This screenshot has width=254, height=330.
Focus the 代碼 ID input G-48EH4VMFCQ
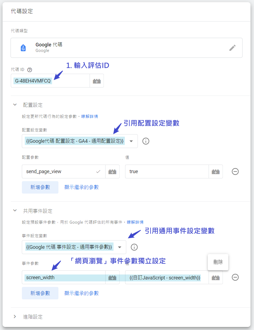pyautogui.click(x=50, y=81)
